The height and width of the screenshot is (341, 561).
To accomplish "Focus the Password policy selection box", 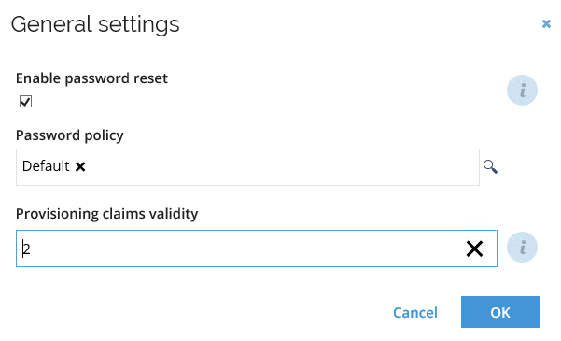I will [247, 167].
